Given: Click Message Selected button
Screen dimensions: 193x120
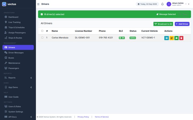Looking at the screenshot, I should 166,14.
